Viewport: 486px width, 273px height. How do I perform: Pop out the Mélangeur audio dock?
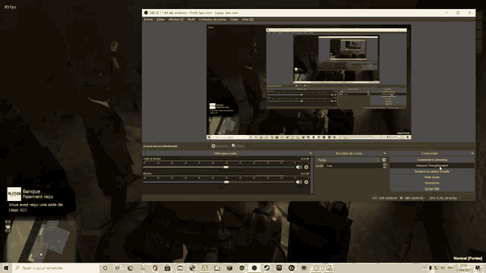point(311,153)
